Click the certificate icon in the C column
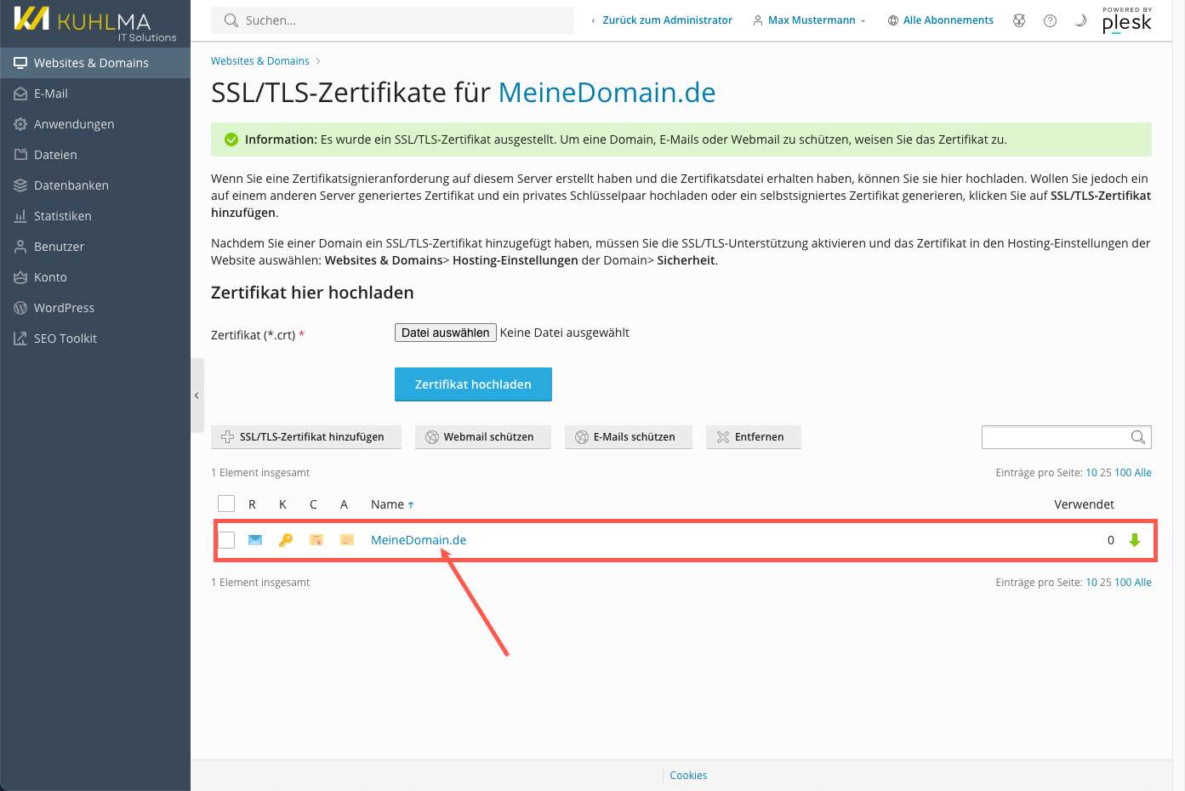The width and height of the screenshot is (1185, 791). (x=316, y=540)
